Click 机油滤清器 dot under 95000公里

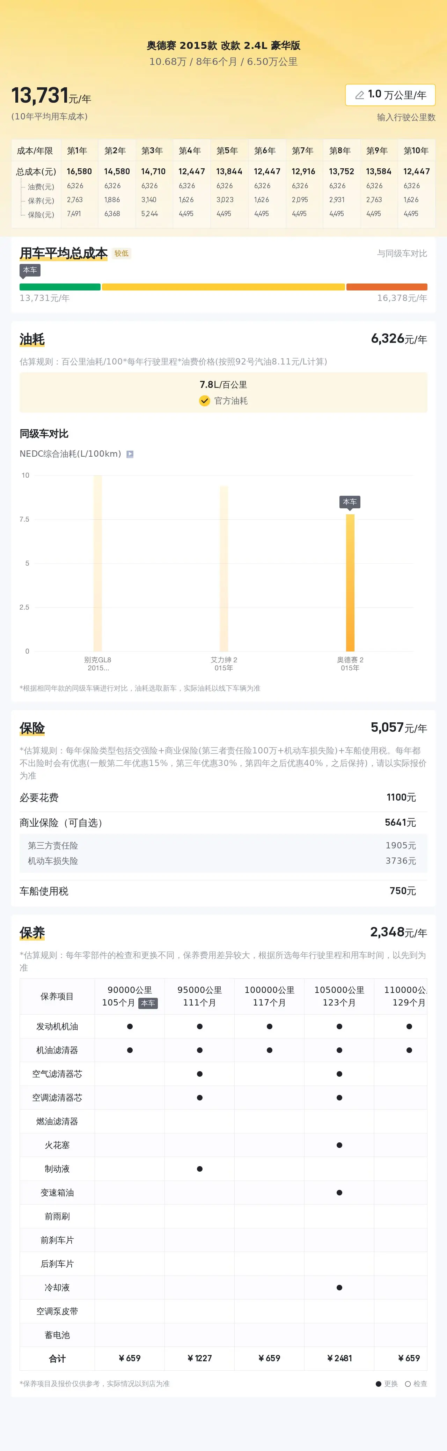tap(199, 1050)
